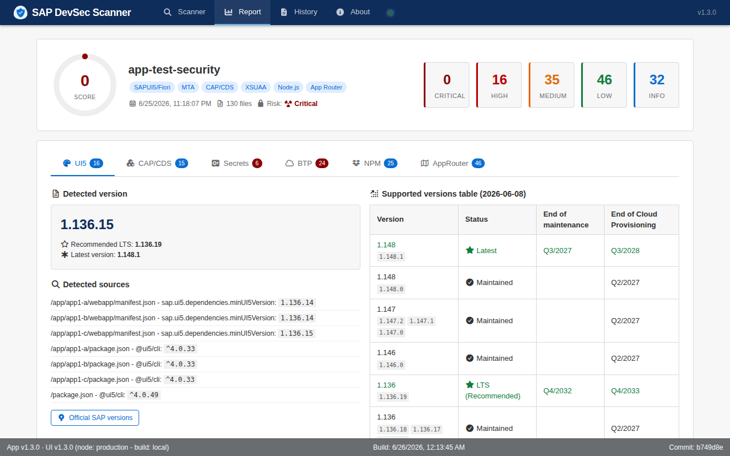The height and width of the screenshot is (456, 730).
Task: Click the star icon beside Recommended LTS
Action: click(64, 244)
